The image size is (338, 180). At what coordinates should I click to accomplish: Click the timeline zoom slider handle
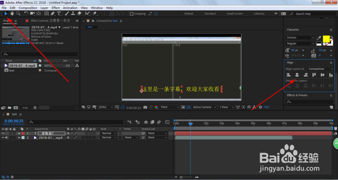click(181, 177)
